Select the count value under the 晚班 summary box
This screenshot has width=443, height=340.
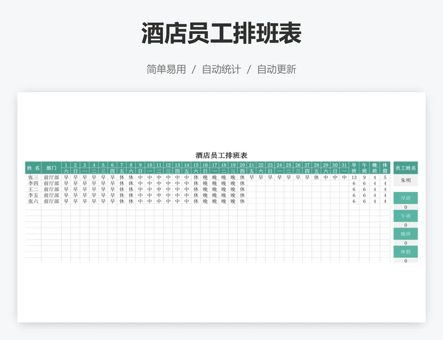click(405, 243)
